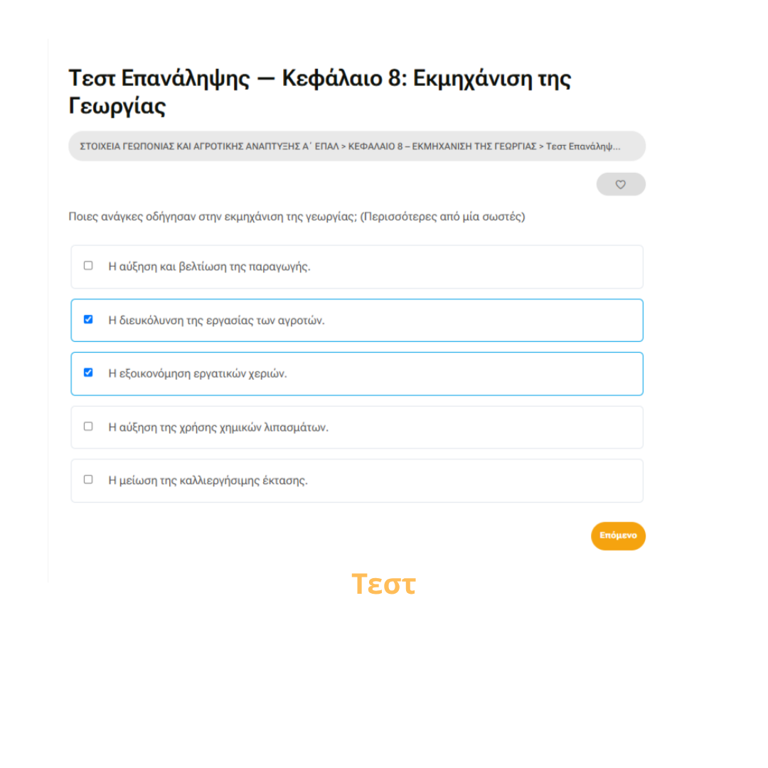Uncheck 'Η διευκόλυνση της εργασίας των αγροτών' checkbox
This screenshot has height=768, width=768.
coord(88,319)
